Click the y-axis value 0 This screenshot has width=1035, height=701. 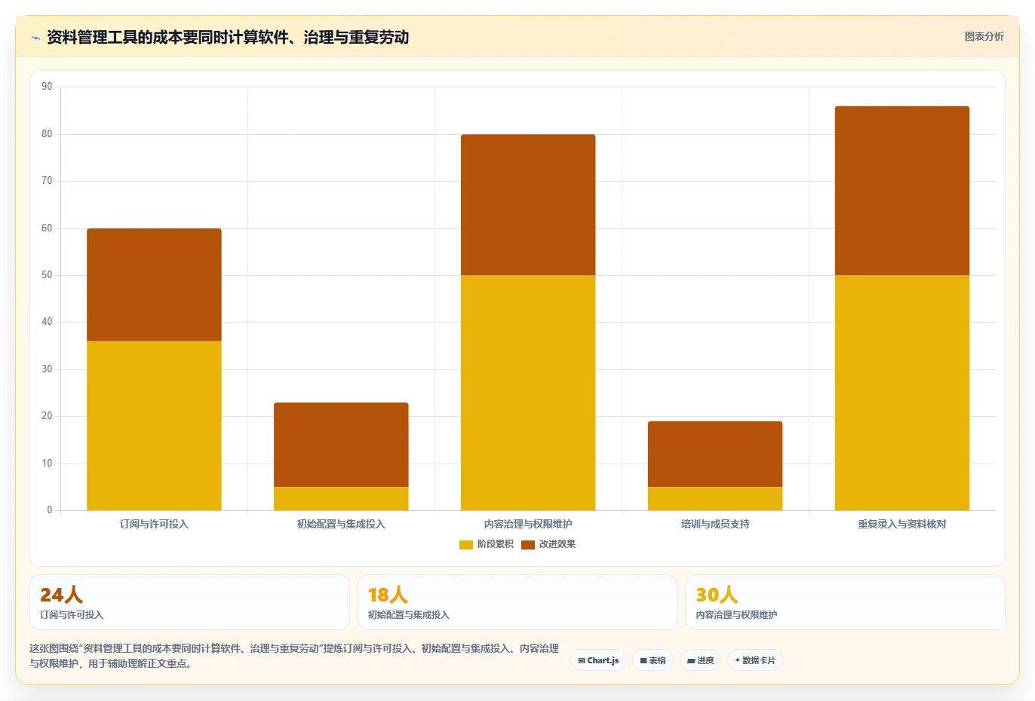(x=50, y=510)
